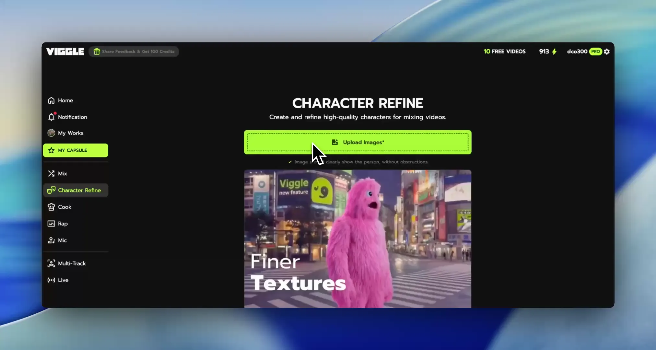Click the lightning bolt credits icon

[554, 52]
